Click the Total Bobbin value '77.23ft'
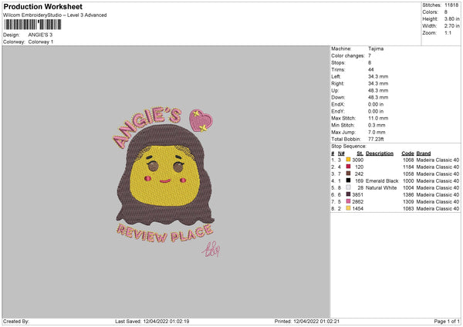The height and width of the screenshot is (327, 463). pyautogui.click(x=376, y=139)
